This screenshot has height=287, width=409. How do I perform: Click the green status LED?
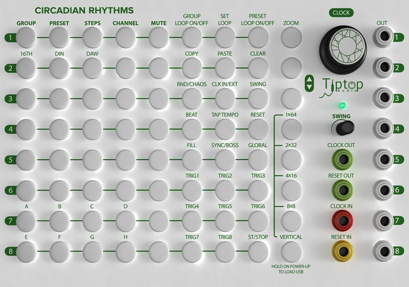(x=342, y=106)
